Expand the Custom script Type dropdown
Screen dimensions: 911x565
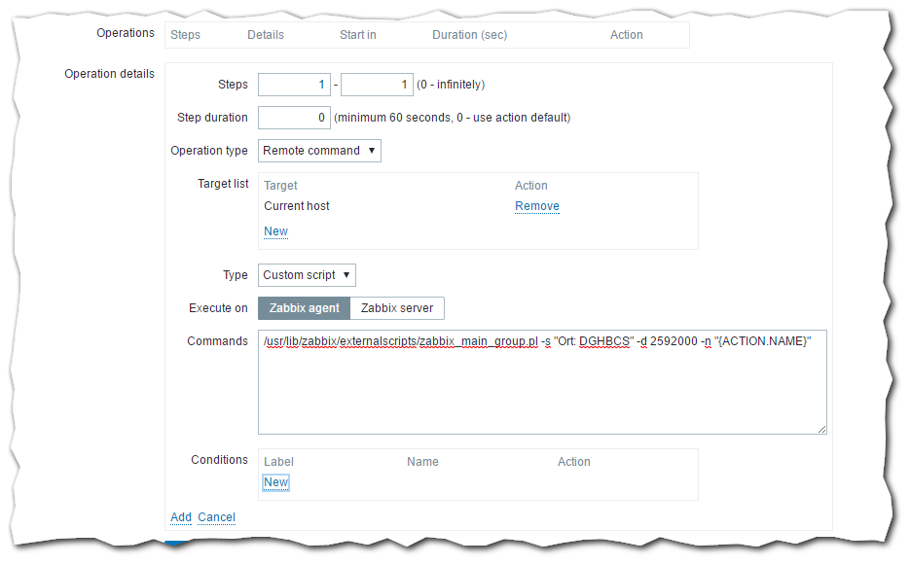pos(307,275)
